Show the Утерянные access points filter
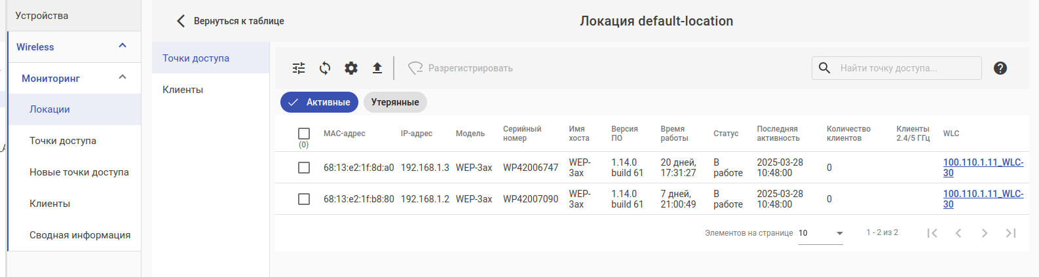This screenshot has height=277, width=1039. pyautogui.click(x=395, y=102)
